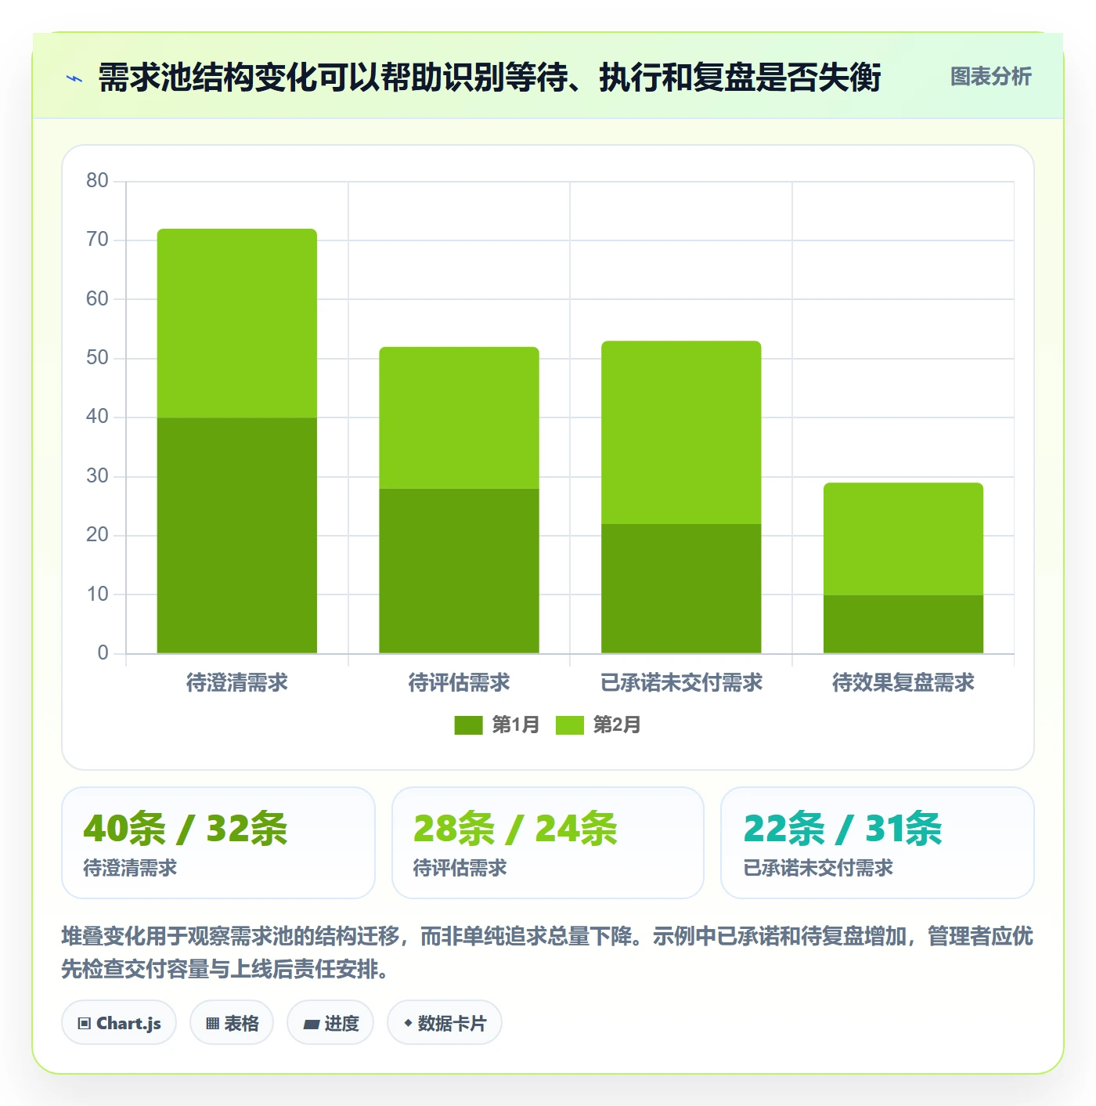Click the 待评估需求 x-axis label
The image size is (1096, 1106).
point(460,682)
